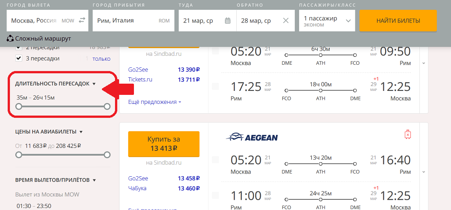The image size is (451, 210).
Task: Uncheck the 3 пересадки checkbox
Action: [18, 58]
